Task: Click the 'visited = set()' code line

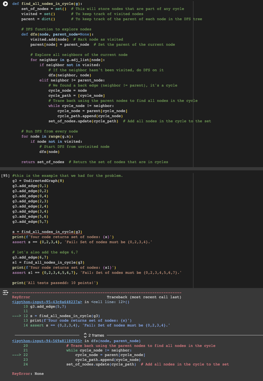Action: point(38,14)
